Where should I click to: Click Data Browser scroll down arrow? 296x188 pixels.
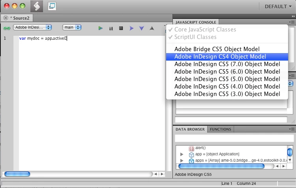[x=290, y=160]
